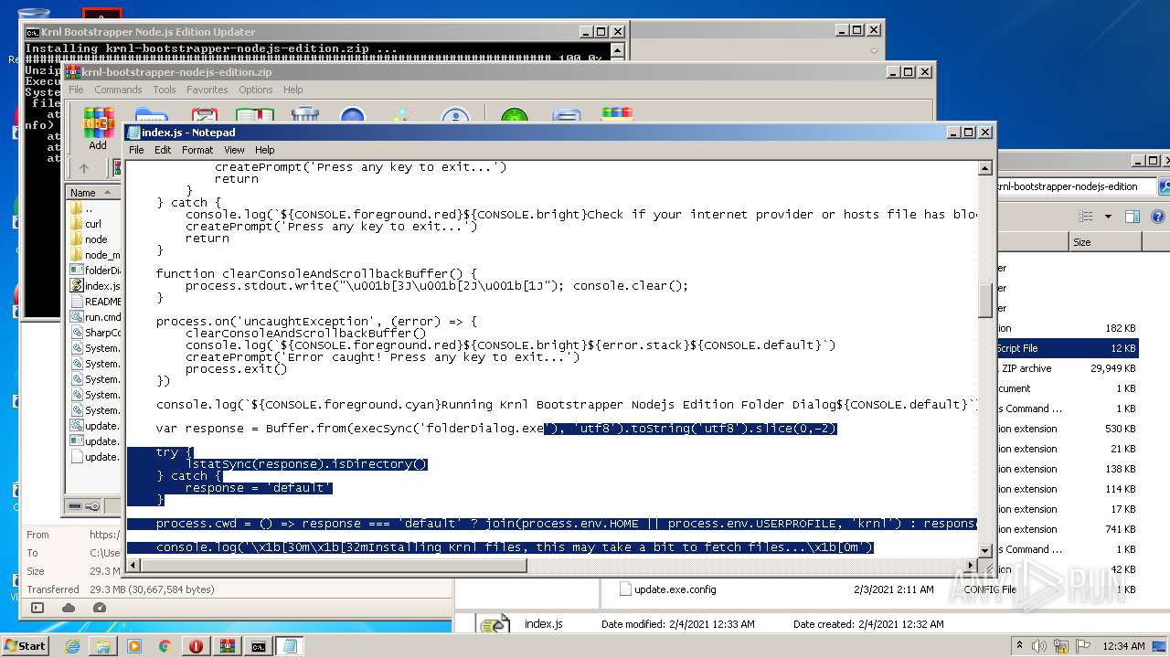This screenshot has width=1170, height=658.
Task: Click download panel first bottom icon
Action: (37, 608)
